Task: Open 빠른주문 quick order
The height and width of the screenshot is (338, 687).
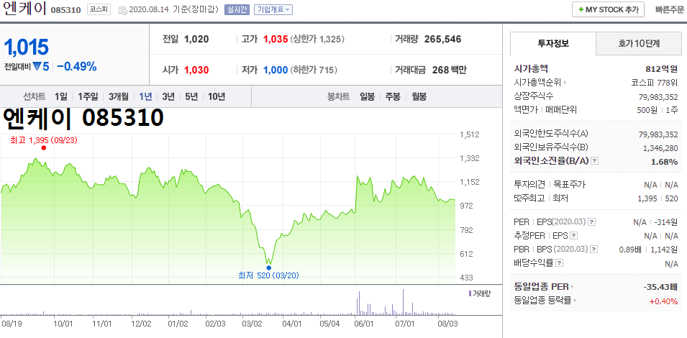Action: pyautogui.click(x=670, y=9)
